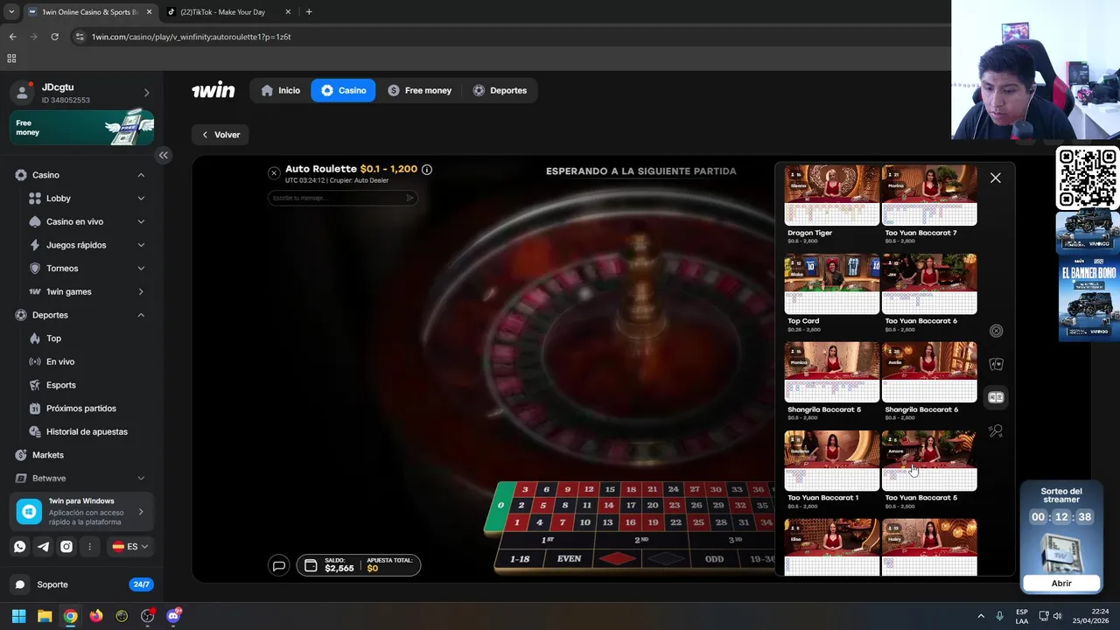Open the three-dot more socials menu
Viewport: 1120px width, 630px height.
point(89,546)
